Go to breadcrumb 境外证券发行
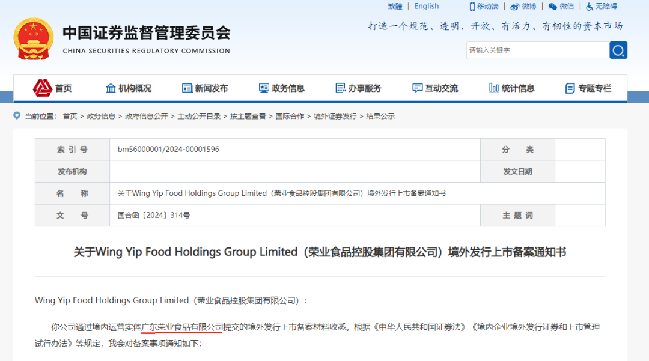 tap(335, 116)
